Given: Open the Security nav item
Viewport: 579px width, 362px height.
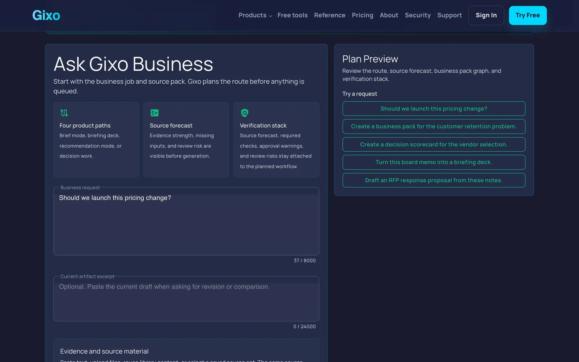Looking at the screenshot, I should tap(418, 15).
